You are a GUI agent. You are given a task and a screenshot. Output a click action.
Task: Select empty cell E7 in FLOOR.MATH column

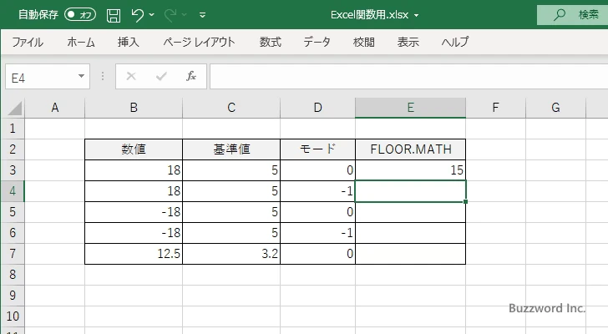410,254
